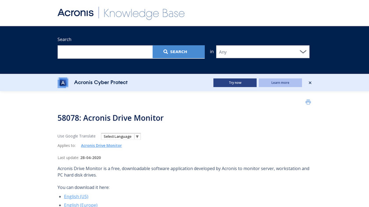
Task: Focus the search text field
Action: 105,52
